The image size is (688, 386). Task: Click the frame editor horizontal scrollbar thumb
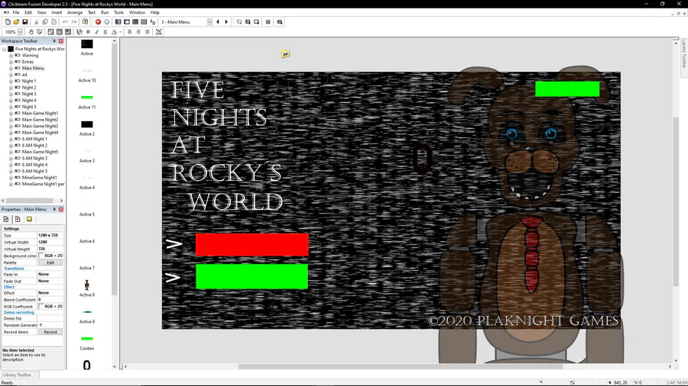(x=400, y=367)
